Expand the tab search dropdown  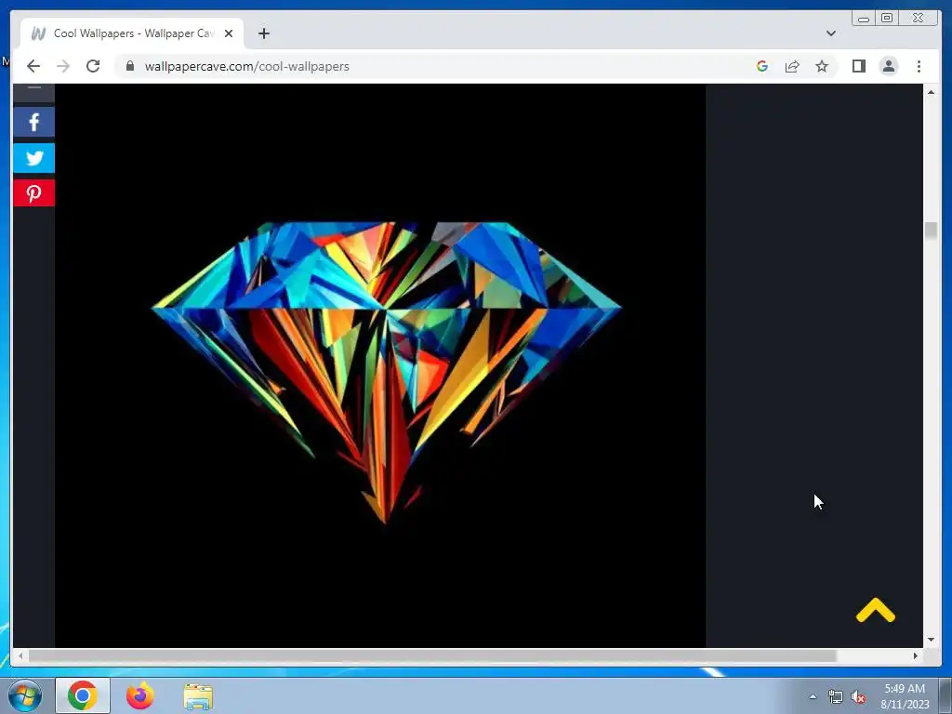tap(830, 33)
